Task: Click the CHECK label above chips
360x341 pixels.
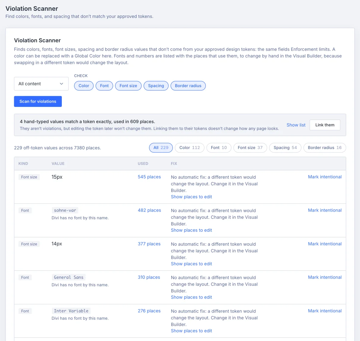Action: 81,76
